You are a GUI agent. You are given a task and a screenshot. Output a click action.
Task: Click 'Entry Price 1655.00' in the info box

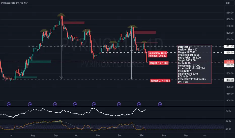(x=189, y=58)
